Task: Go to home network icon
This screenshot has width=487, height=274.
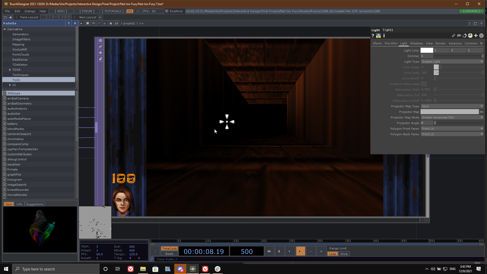Action: point(117,23)
